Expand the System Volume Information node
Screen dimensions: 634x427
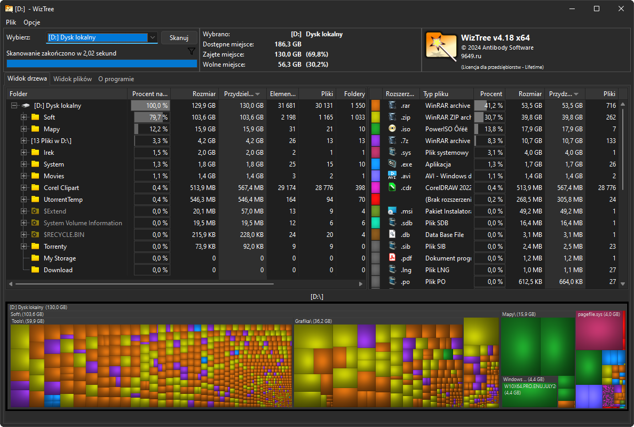coord(24,223)
